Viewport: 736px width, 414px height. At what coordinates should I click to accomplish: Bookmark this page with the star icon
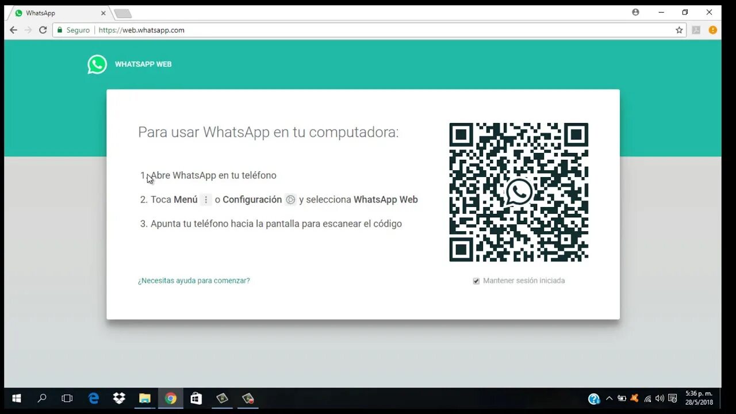[x=679, y=30]
